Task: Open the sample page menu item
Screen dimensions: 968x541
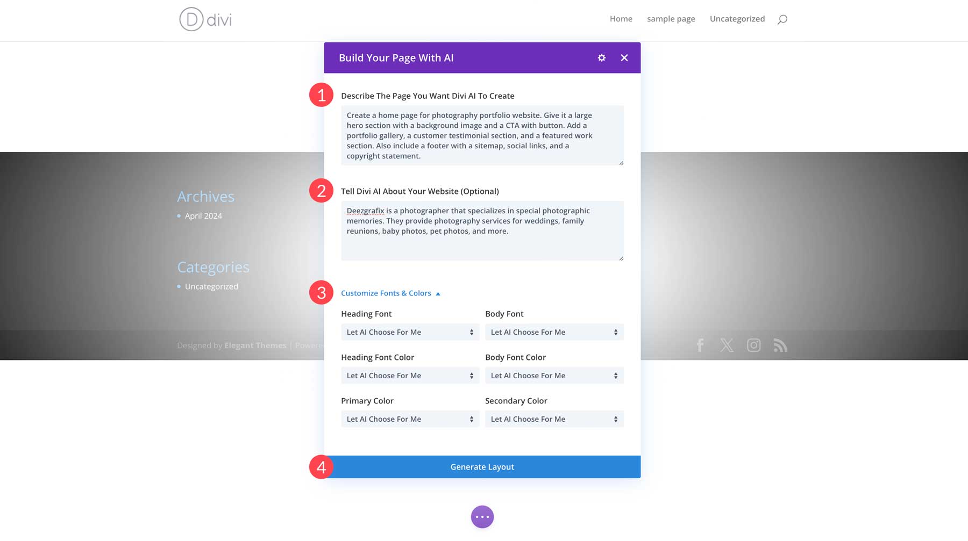Action: (x=671, y=19)
